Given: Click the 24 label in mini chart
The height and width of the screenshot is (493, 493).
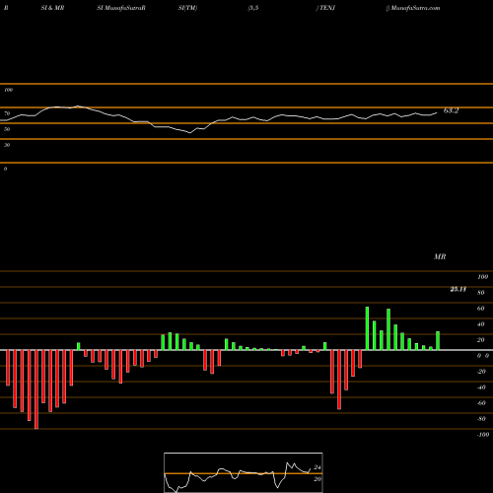Looking at the screenshot, I should click(317, 467).
